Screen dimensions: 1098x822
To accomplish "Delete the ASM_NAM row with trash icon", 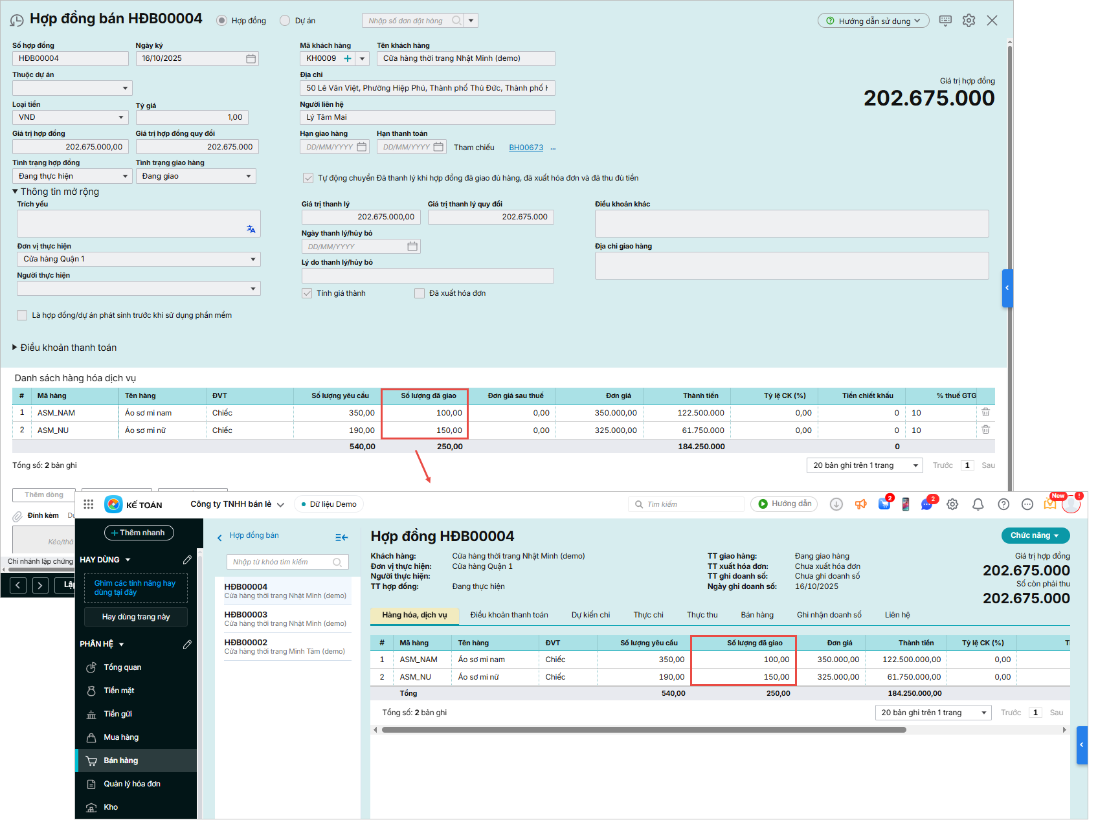I will coord(985,412).
